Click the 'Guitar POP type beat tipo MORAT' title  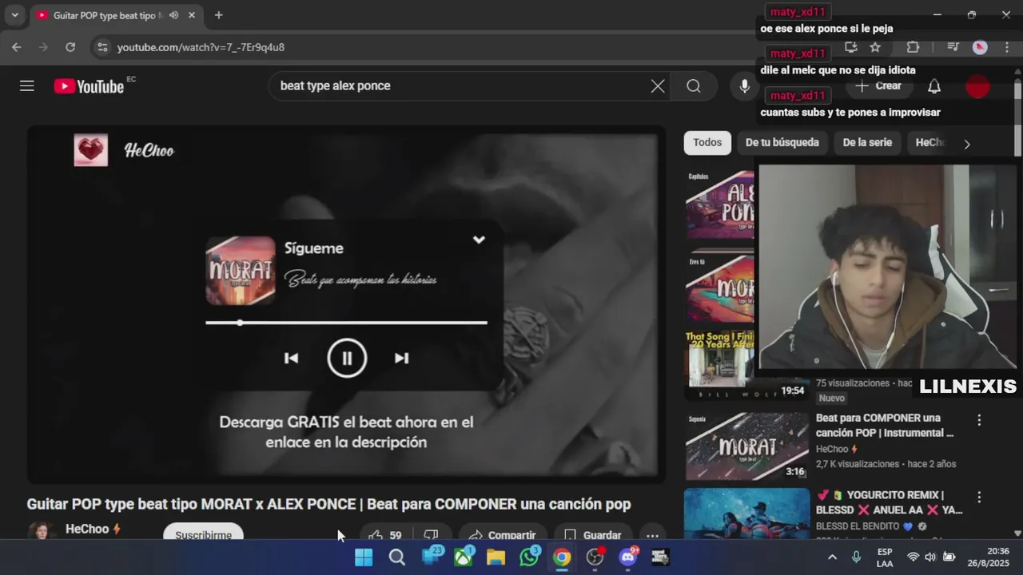pos(328,504)
